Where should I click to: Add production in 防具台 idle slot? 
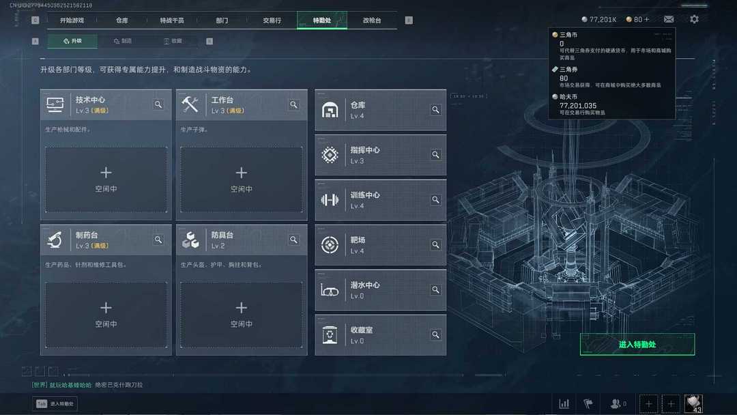pos(241,315)
